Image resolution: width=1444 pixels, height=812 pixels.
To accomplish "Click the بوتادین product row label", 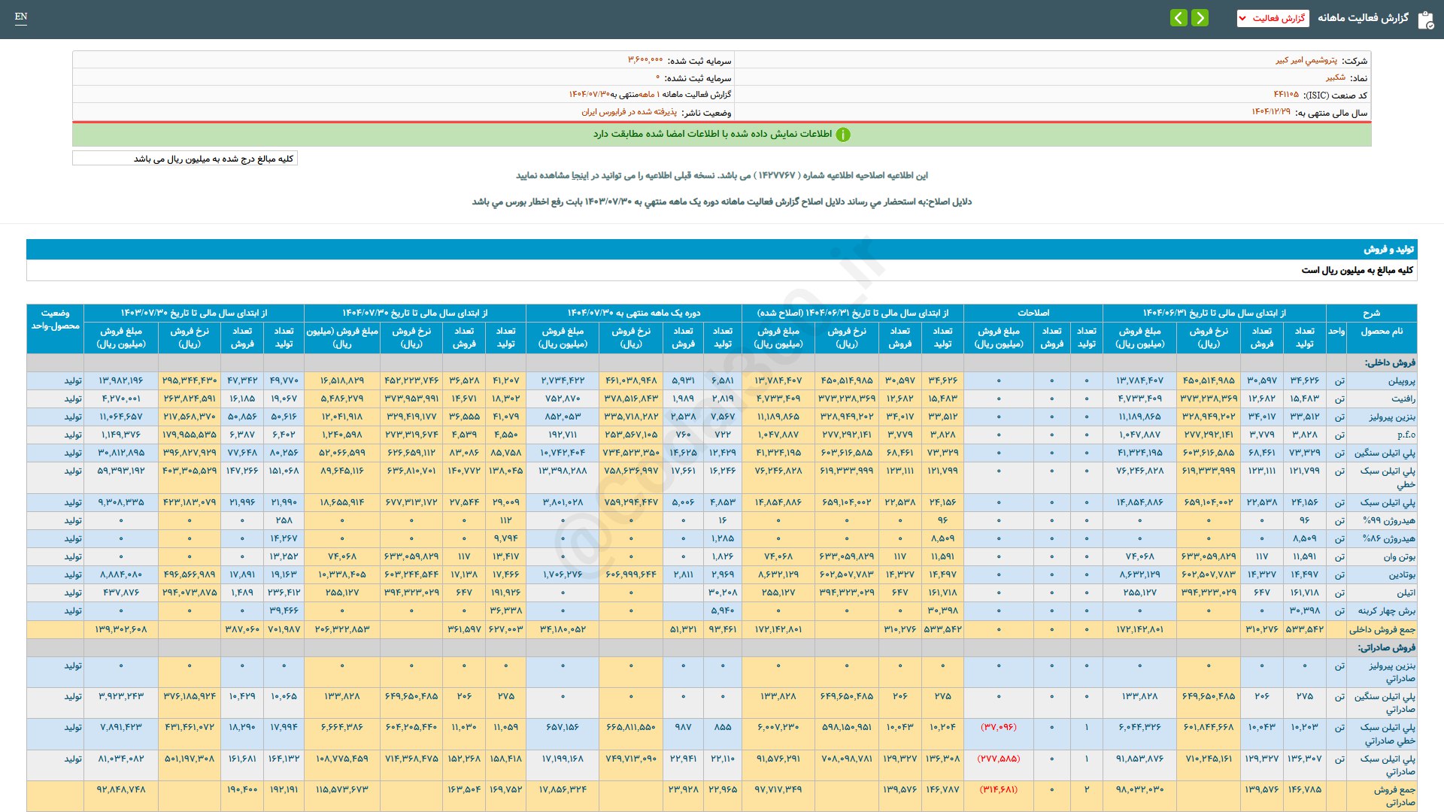I will coord(1401,575).
